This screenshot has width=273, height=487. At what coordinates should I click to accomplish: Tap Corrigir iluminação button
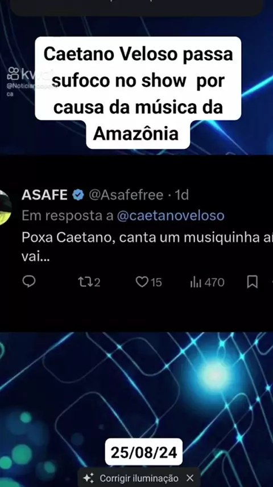click(x=139, y=478)
